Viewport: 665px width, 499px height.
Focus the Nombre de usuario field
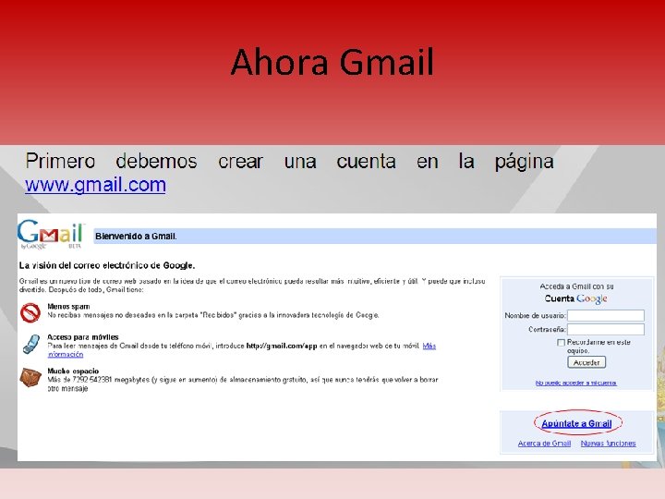pyautogui.click(x=606, y=315)
